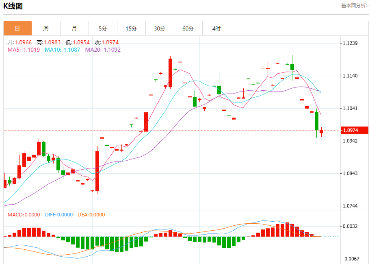Screen dimensions: 370x264
Task: Click the 收 1.0974 closing price readout
Action: coord(107,42)
